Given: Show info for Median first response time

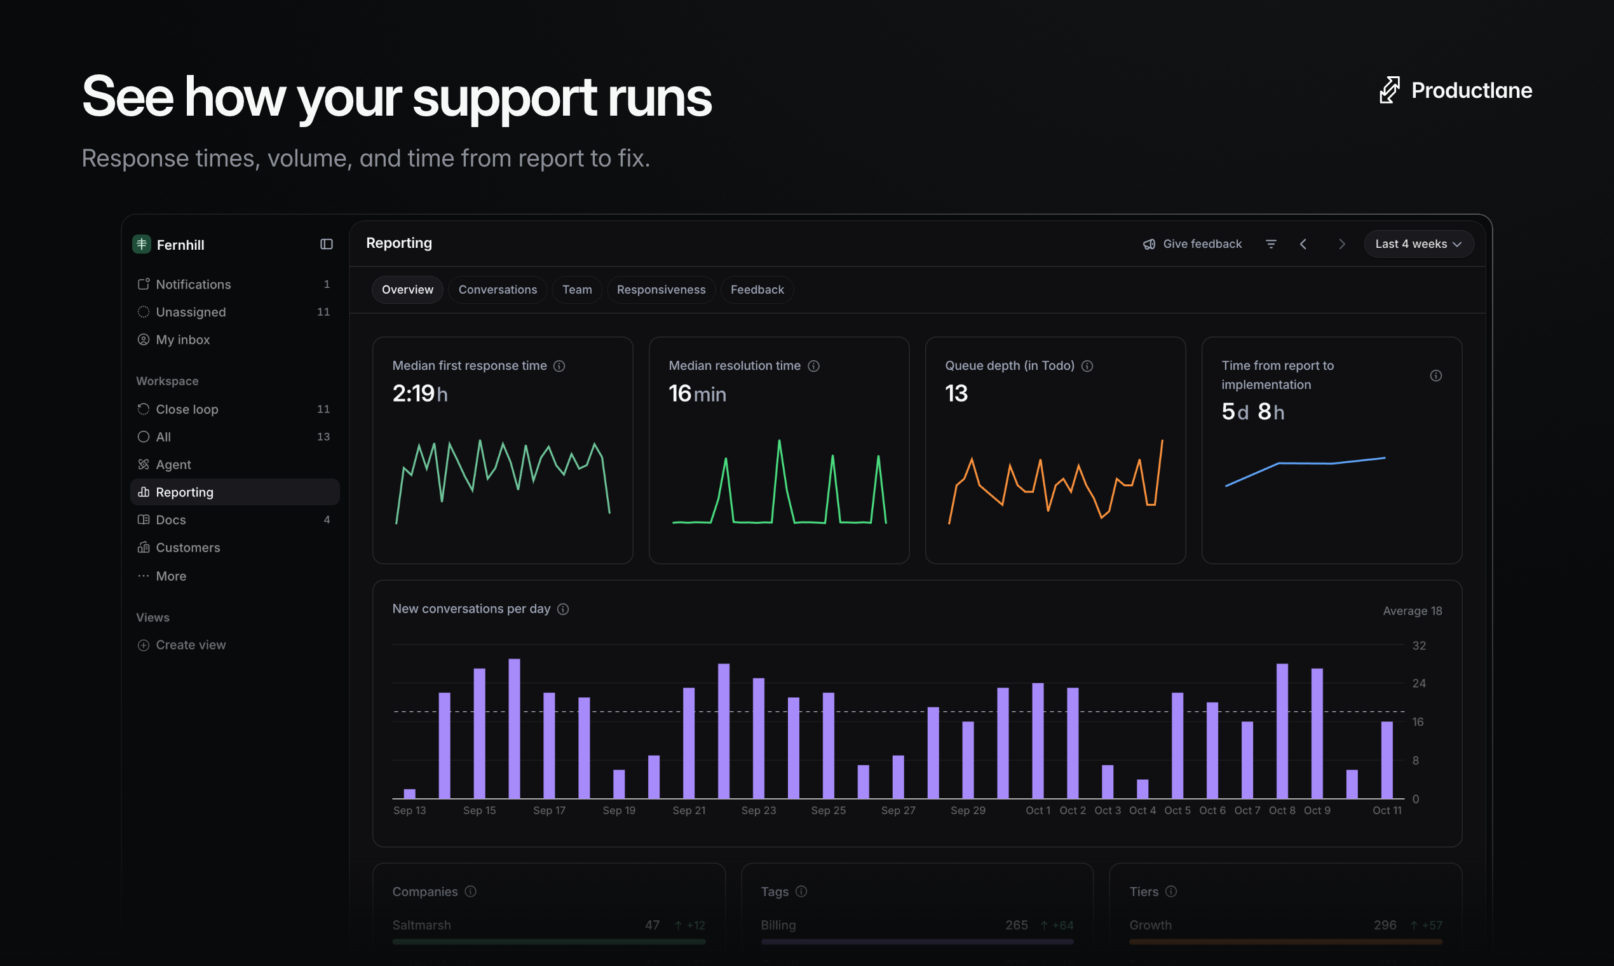Looking at the screenshot, I should click(559, 366).
